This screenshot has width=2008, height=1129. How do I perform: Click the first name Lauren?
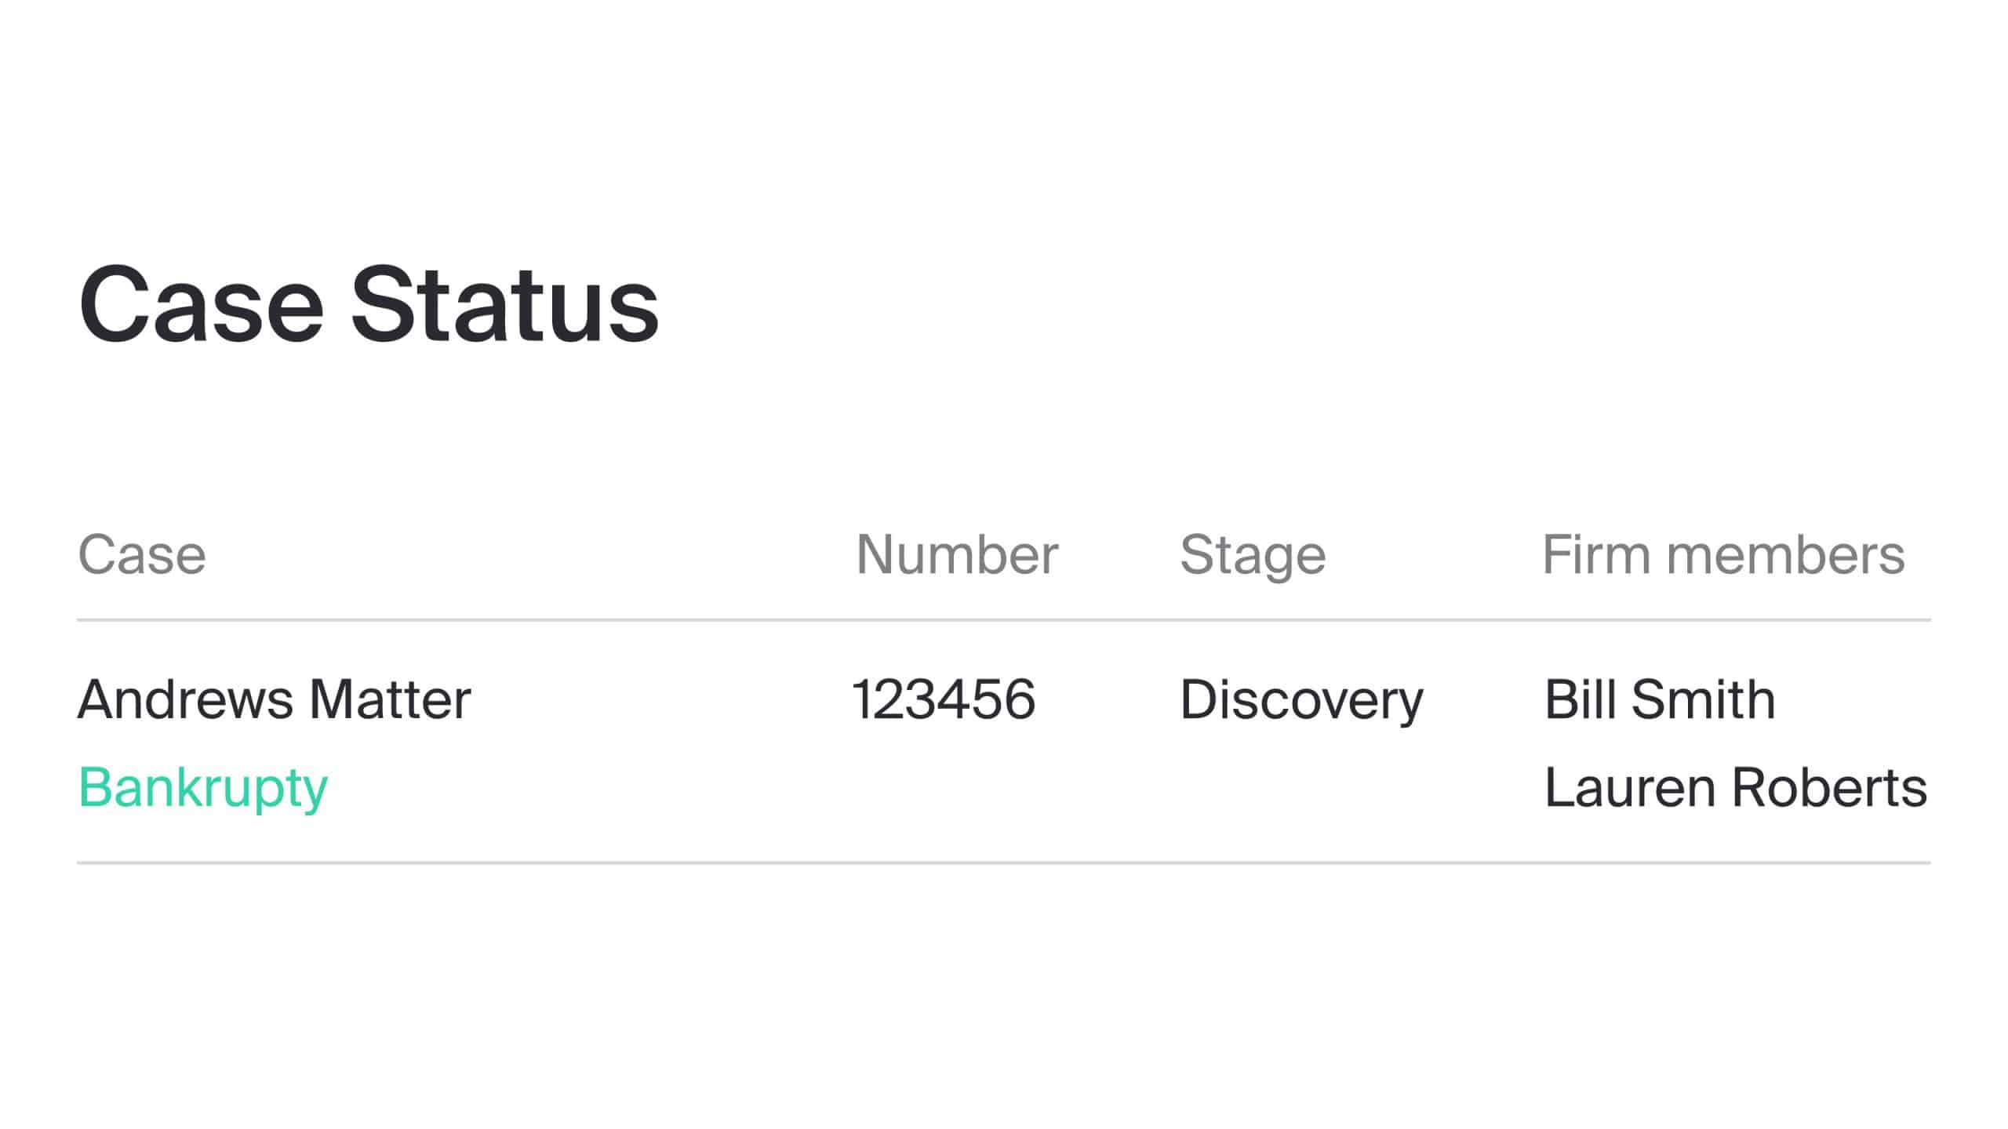(1630, 787)
